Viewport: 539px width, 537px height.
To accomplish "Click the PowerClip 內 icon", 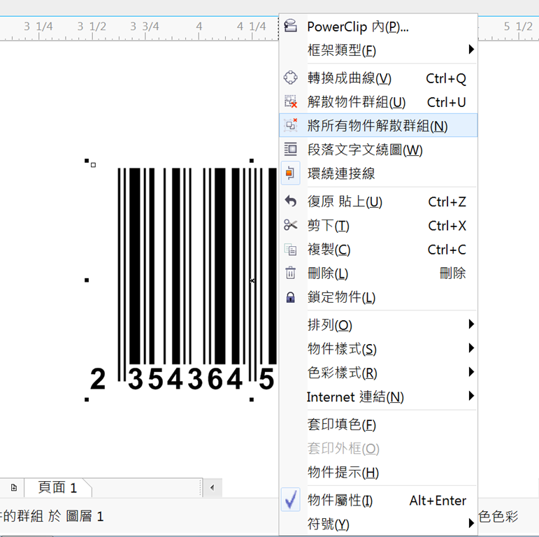I will coord(290,26).
